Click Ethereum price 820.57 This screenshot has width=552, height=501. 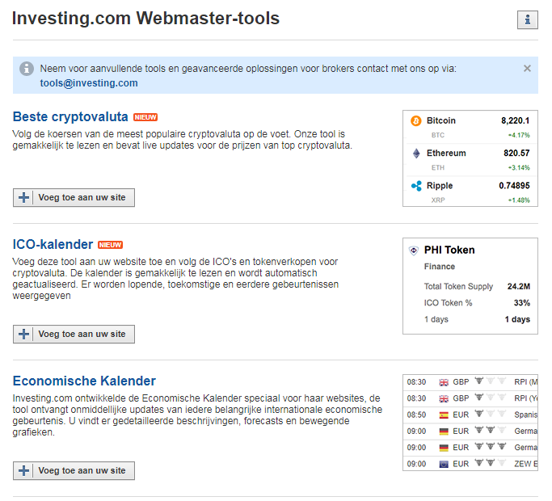516,154
